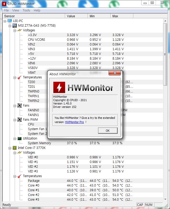
Task: Click the motherboard Voltages lightning icon
Action: point(19,30)
